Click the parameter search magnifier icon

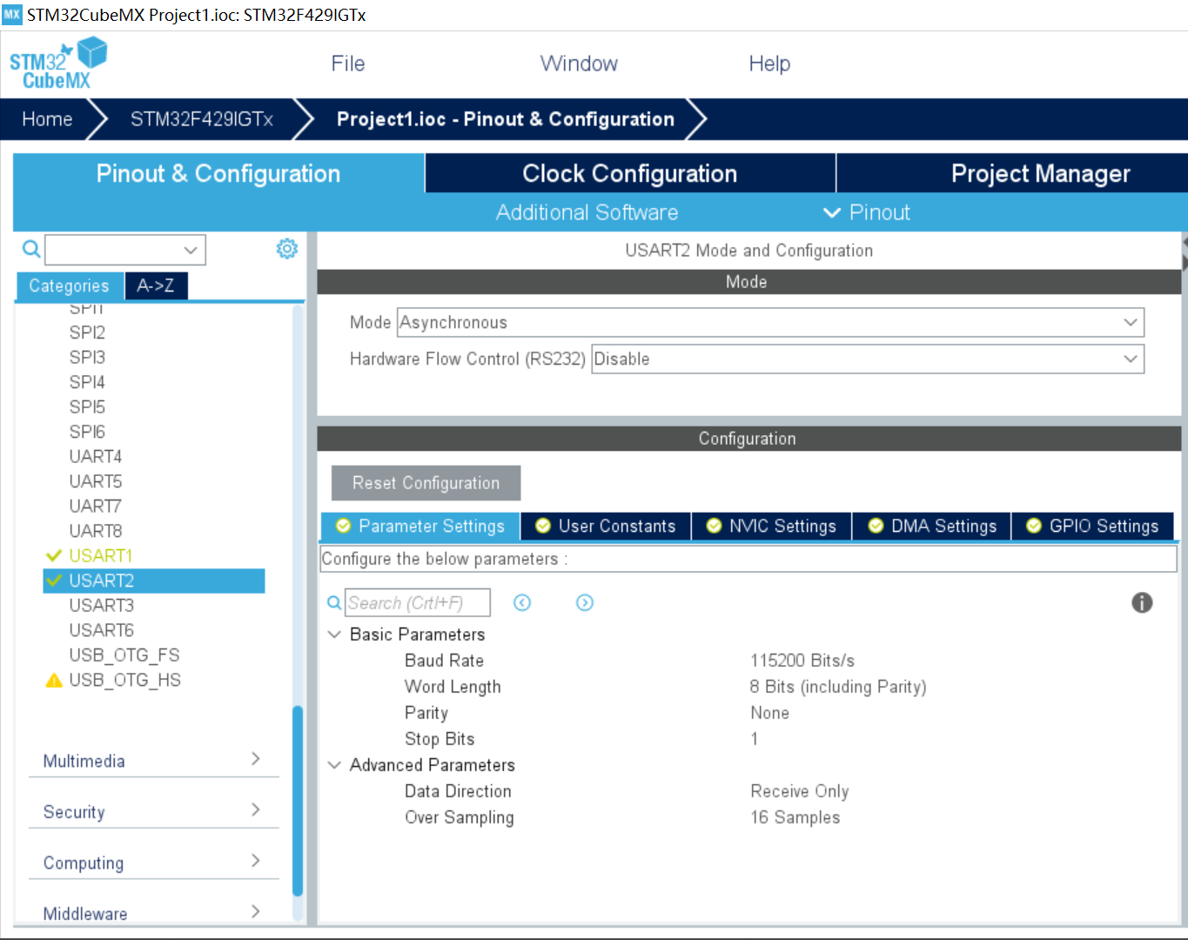point(334,602)
